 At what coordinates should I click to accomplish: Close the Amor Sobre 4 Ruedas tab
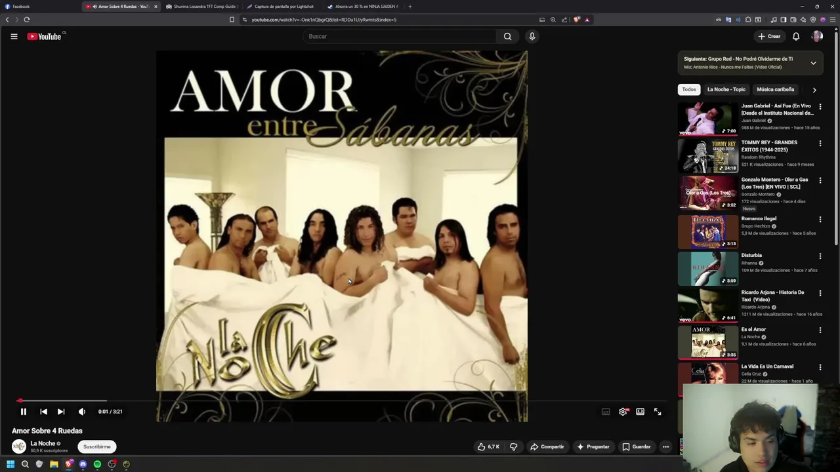pyautogui.click(x=156, y=7)
